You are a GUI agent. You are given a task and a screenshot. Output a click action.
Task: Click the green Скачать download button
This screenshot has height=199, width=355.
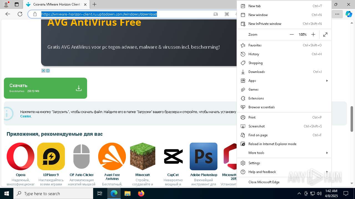pos(45,88)
